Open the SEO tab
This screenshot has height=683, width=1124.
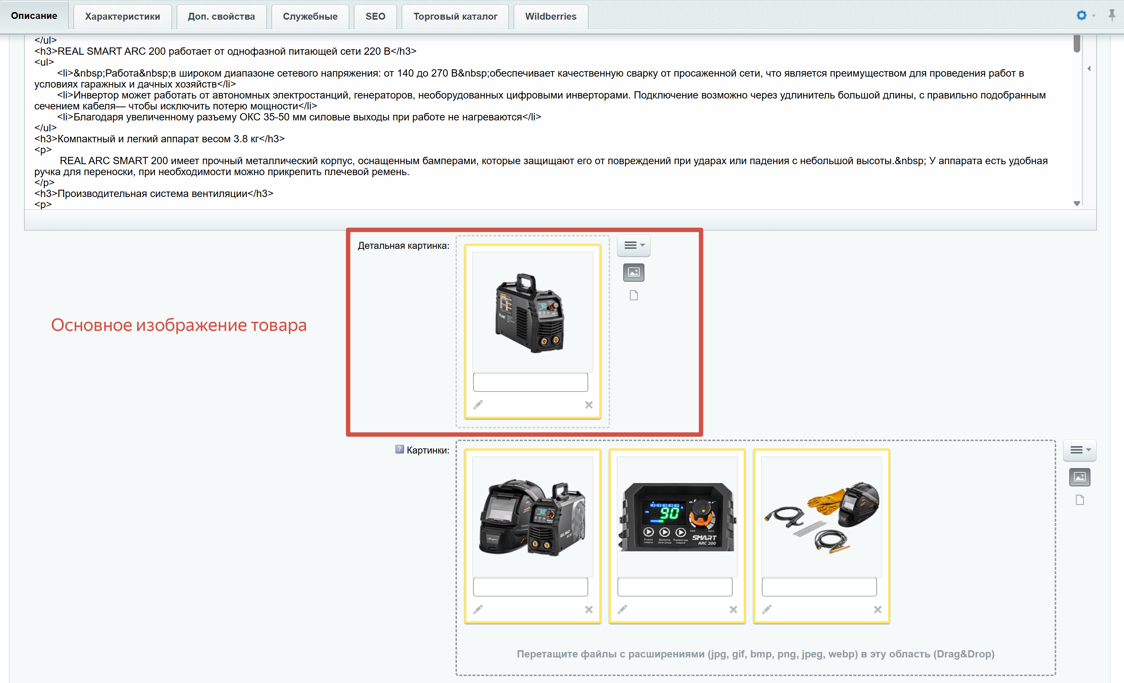pyautogui.click(x=375, y=16)
